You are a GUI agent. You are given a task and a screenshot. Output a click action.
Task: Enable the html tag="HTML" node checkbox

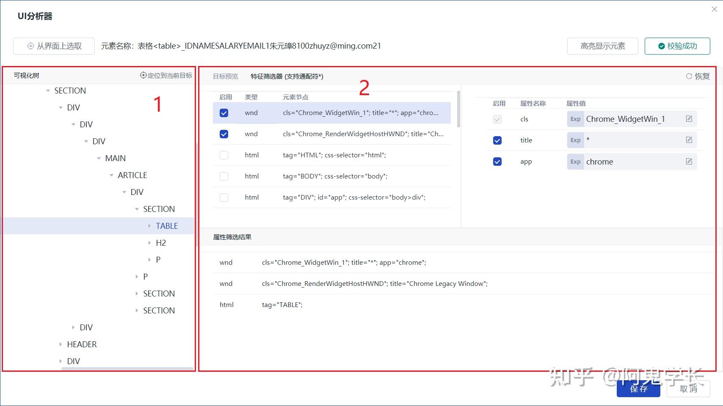pyautogui.click(x=224, y=155)
